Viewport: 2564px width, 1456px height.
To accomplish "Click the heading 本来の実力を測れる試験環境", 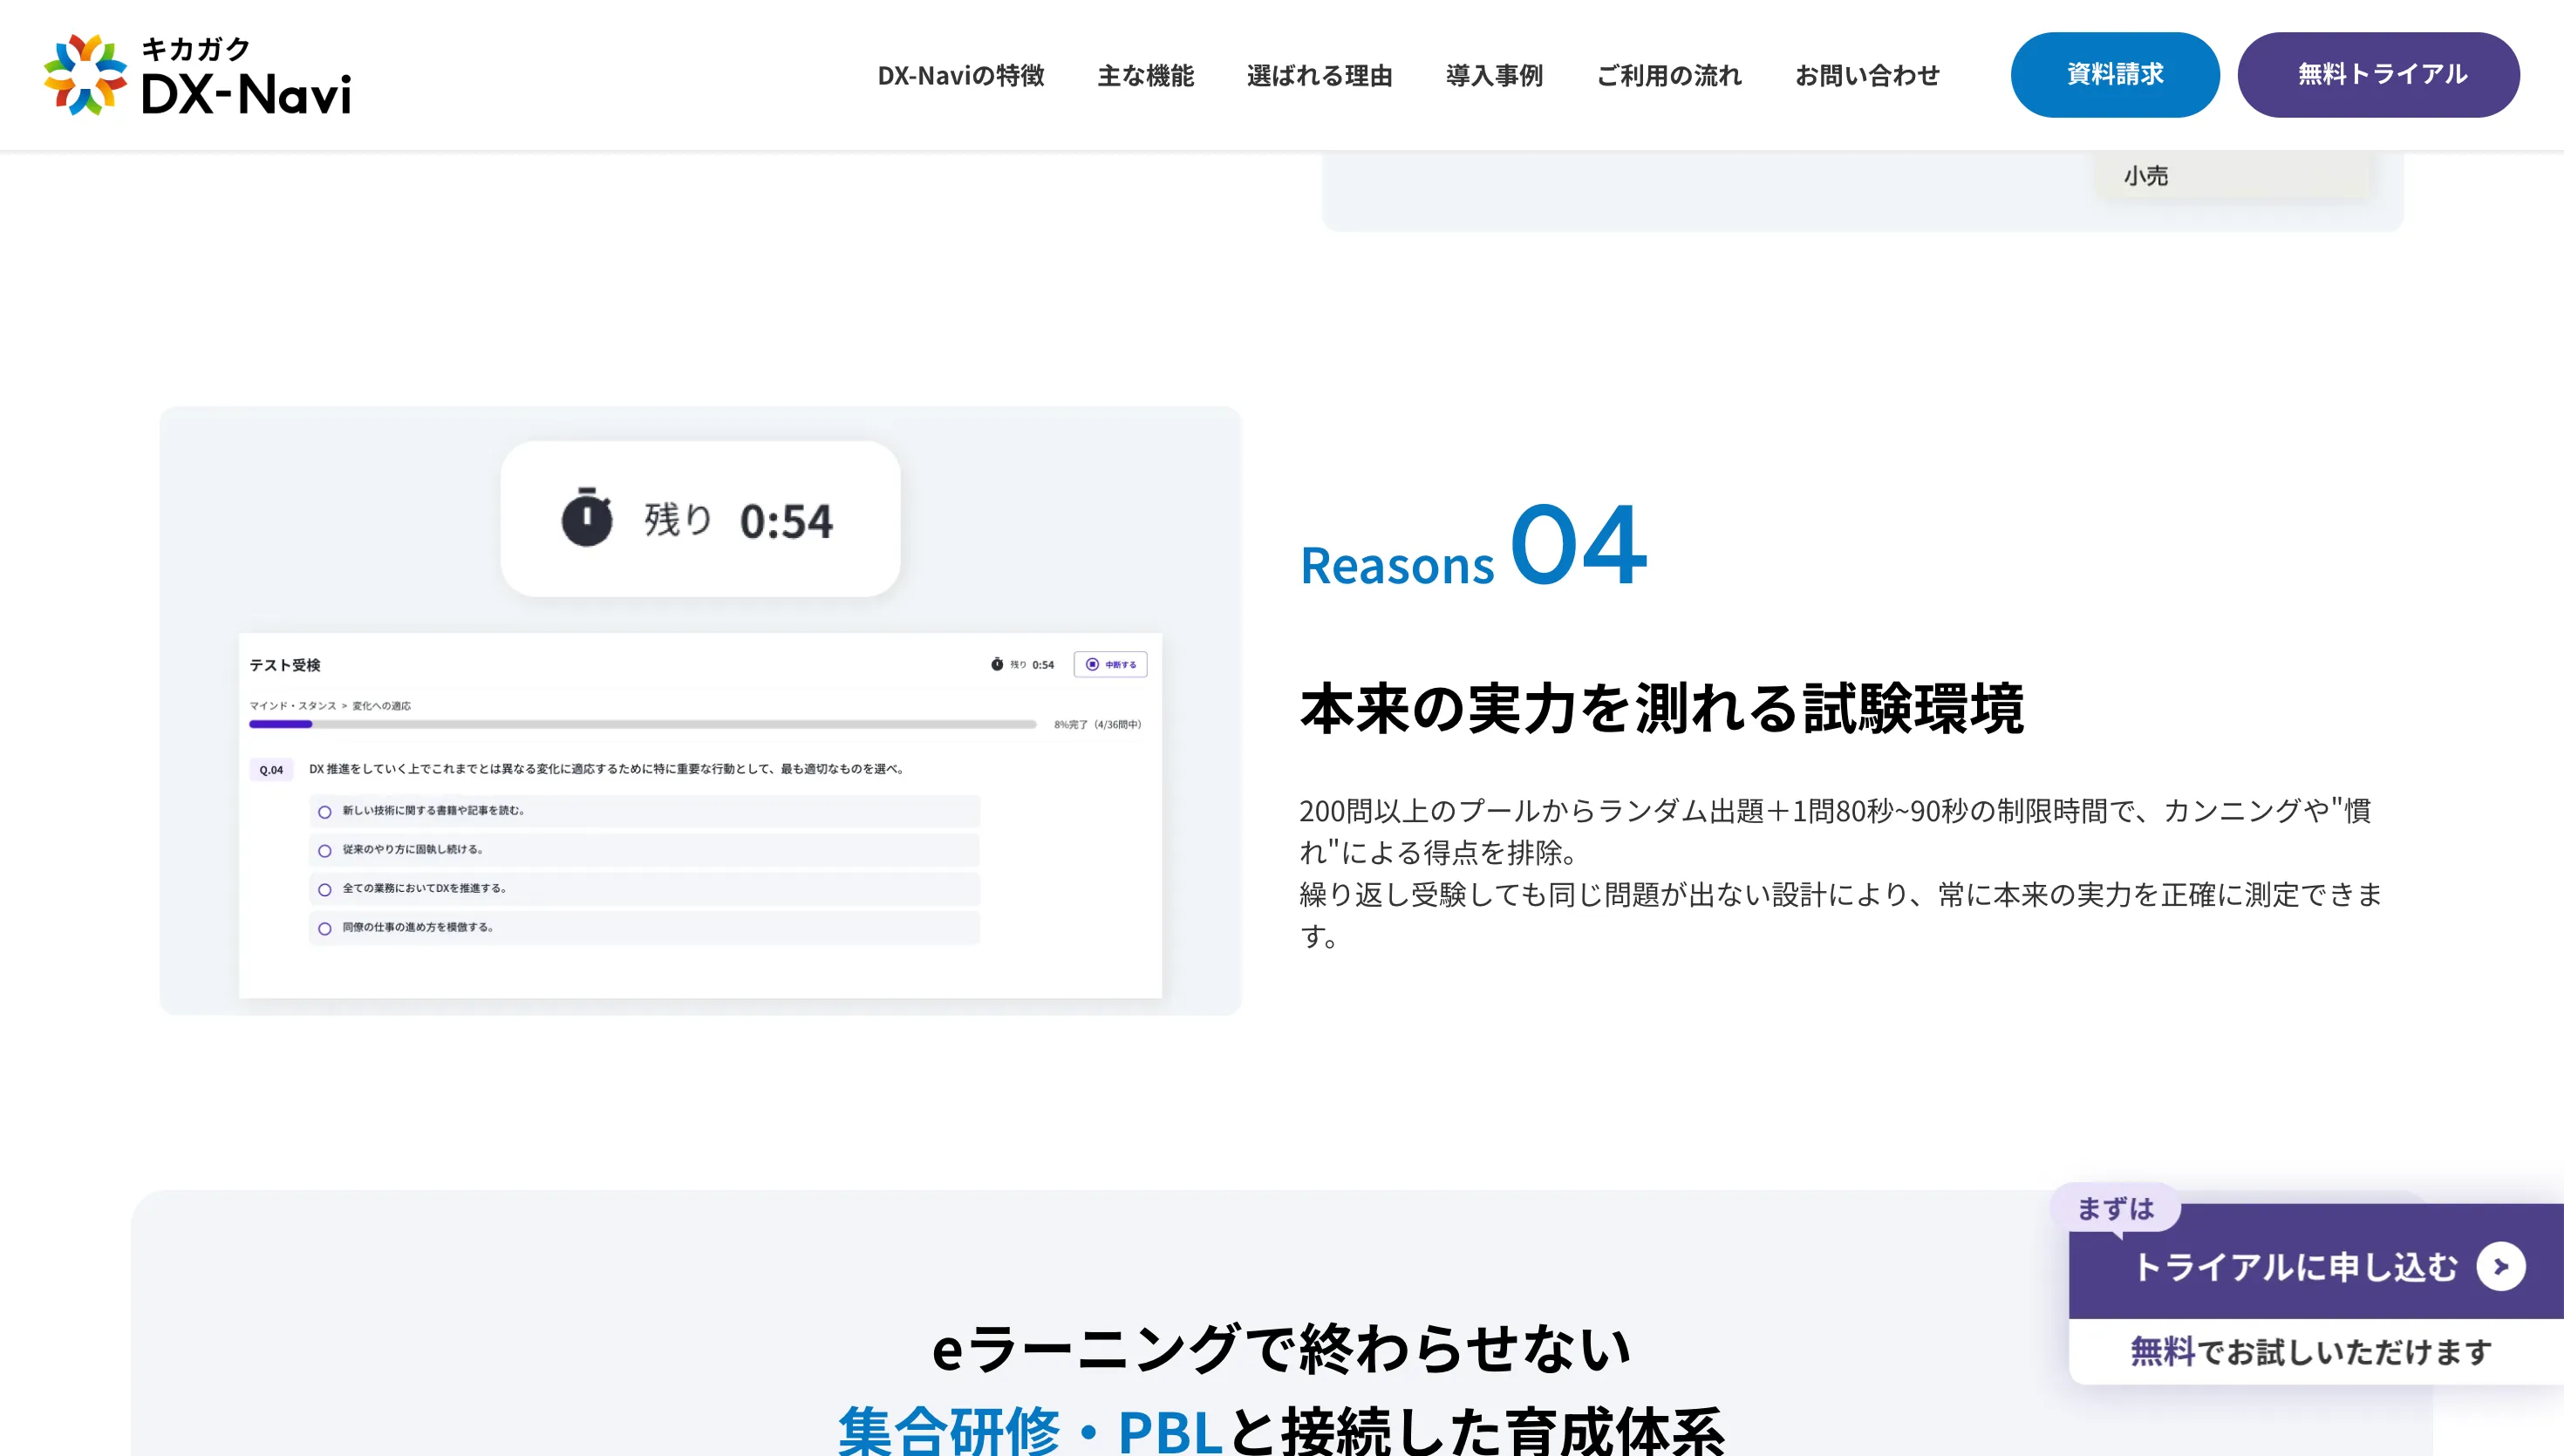I will click(x=1662, y=708).
